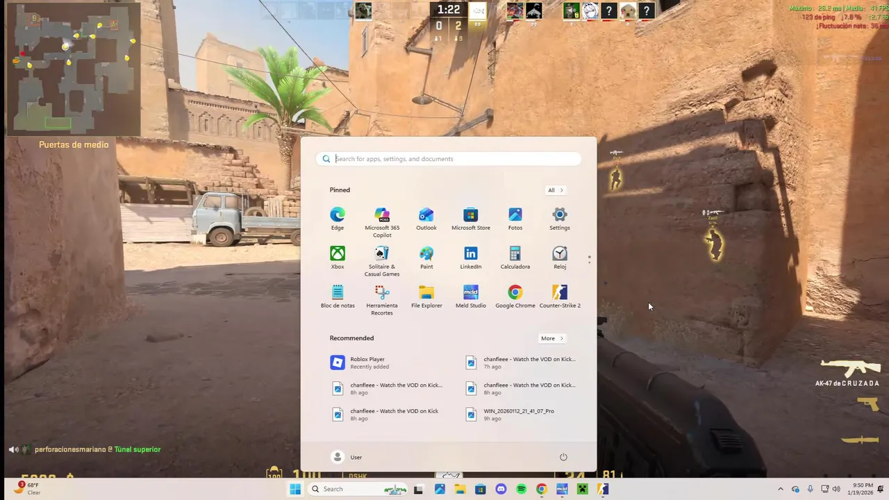Launch Meld Studio from pinned apps
Viewport: 889px width, 500px height.
pyautogui.click(x=471, y=297)
